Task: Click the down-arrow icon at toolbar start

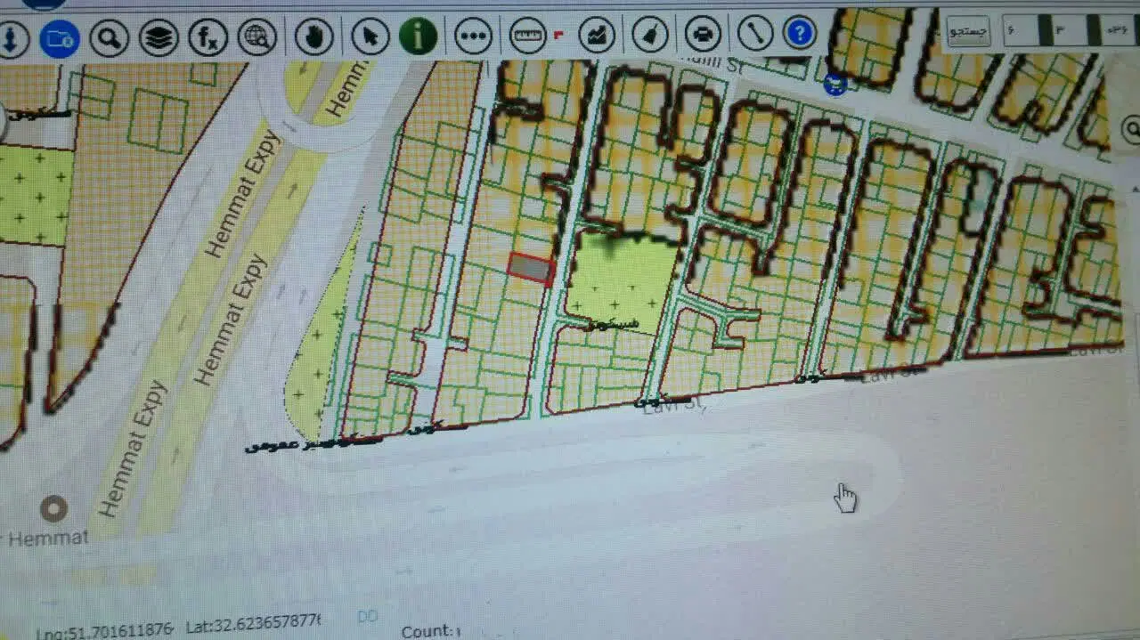Action: (12, 39)
